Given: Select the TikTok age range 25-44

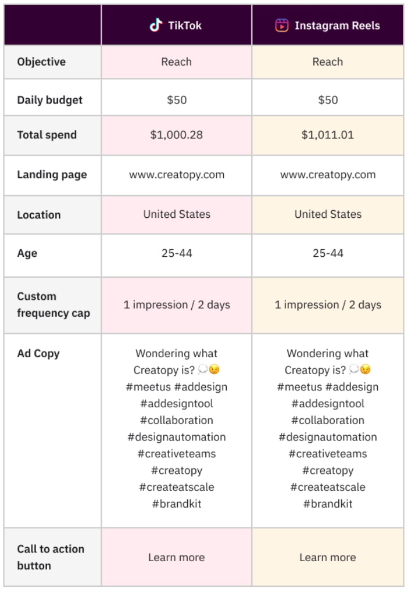Looking at the screenshot, I should click(177, 253).
